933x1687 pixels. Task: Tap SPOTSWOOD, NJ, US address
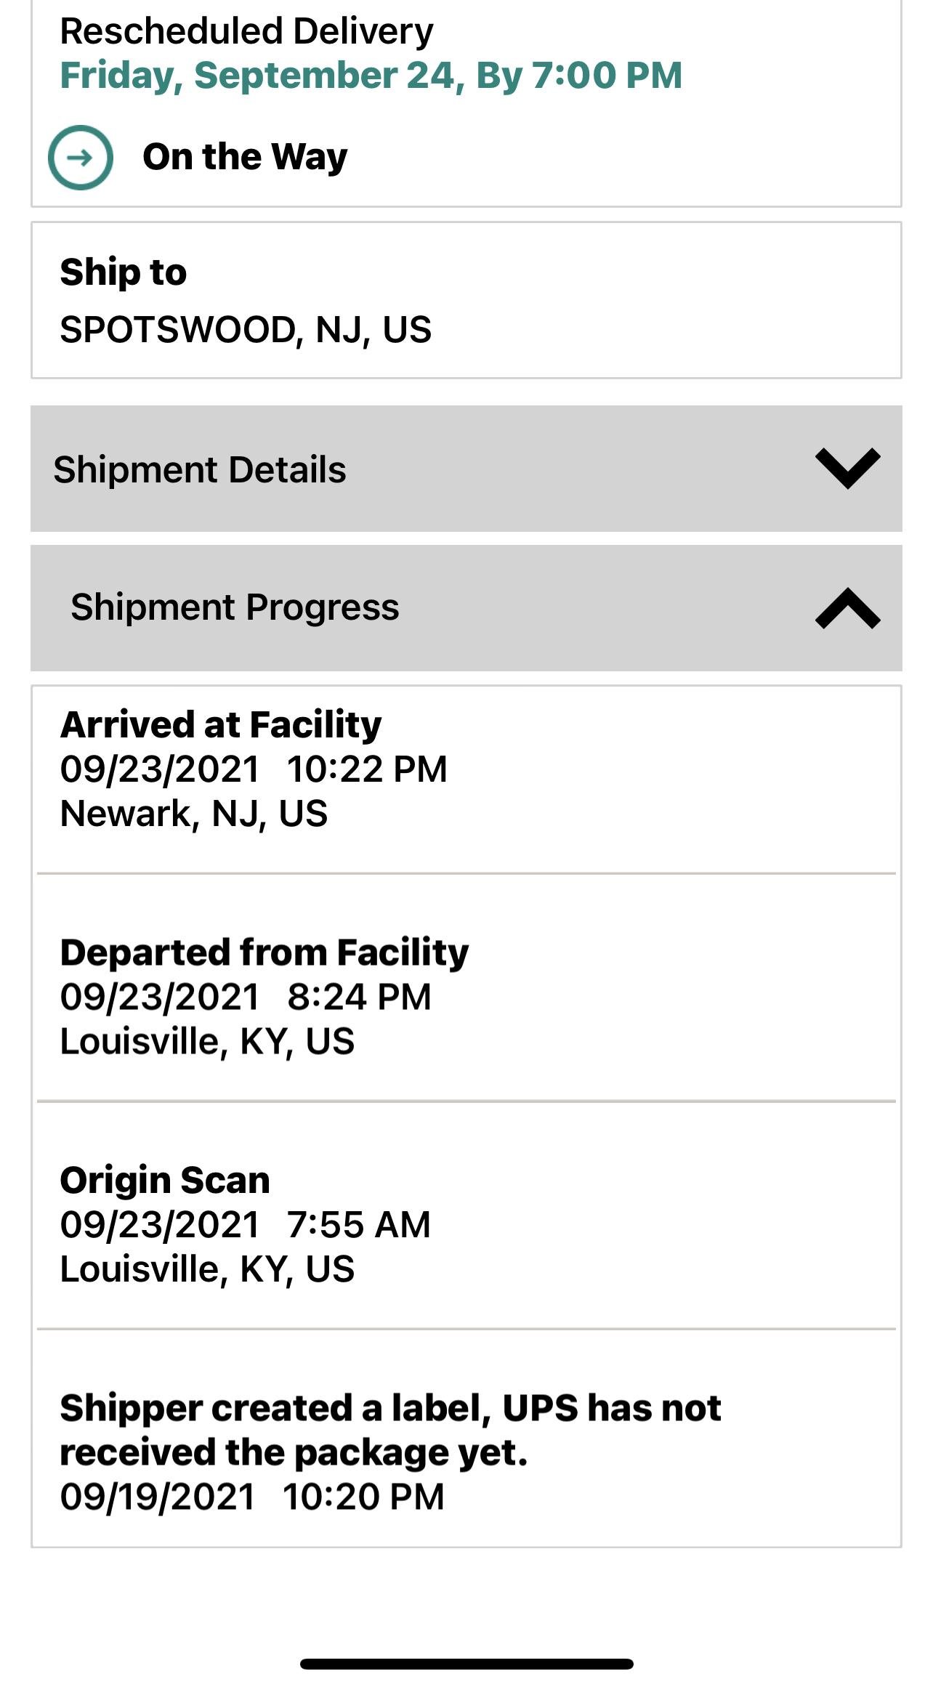tap(246, 330)
